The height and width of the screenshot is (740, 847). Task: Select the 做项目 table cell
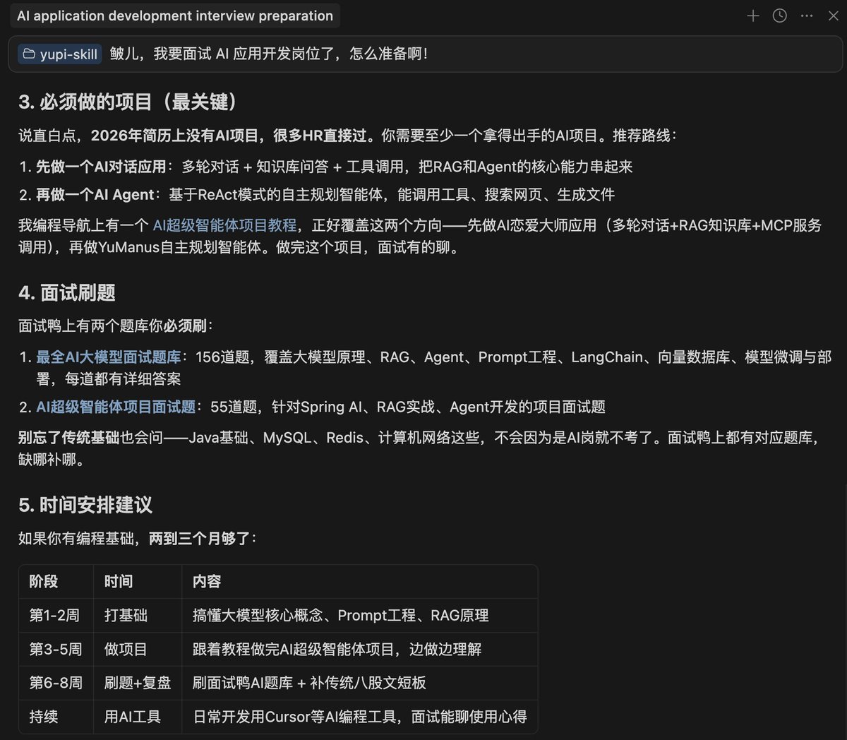coord(126,650)
